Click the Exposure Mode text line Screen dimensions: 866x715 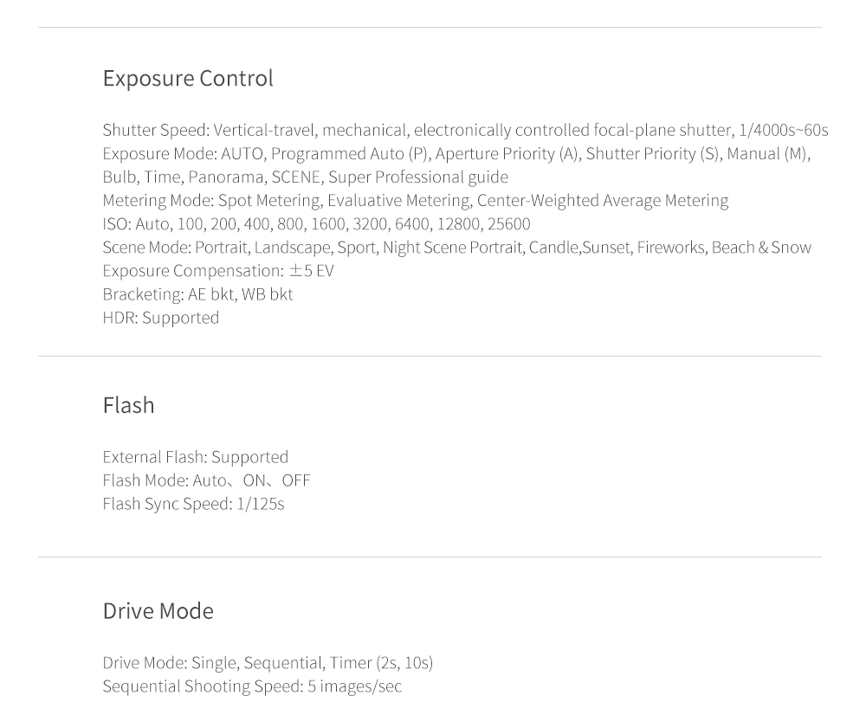456,153
